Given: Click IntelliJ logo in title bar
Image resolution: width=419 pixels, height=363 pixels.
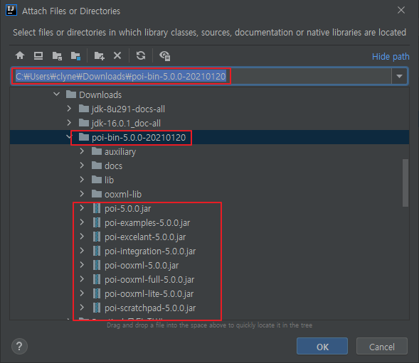Looking at the screenshot, I should pyautogui.click(x=11, y=11).
